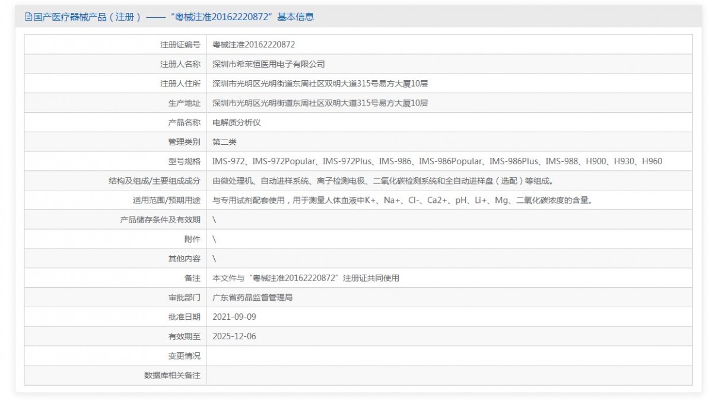This screenshot has height=401, width=712.
Task: Click the 变更情况 row label
Action: (x=184, y=356)
